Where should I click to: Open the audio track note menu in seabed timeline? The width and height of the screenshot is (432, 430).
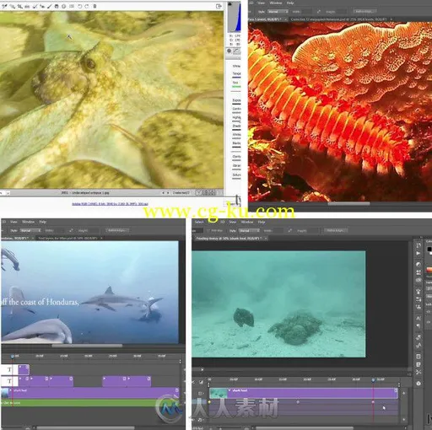(201, 420)
